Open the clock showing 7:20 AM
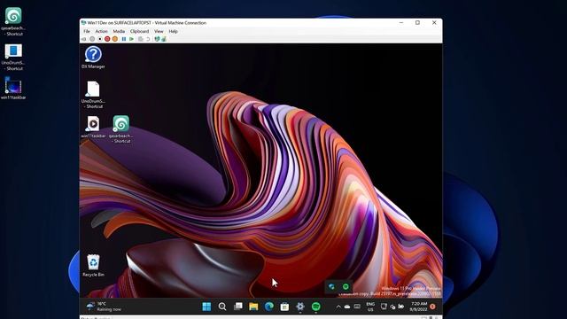This screenshot has height=319, width=567. click(x=419, y=307)
